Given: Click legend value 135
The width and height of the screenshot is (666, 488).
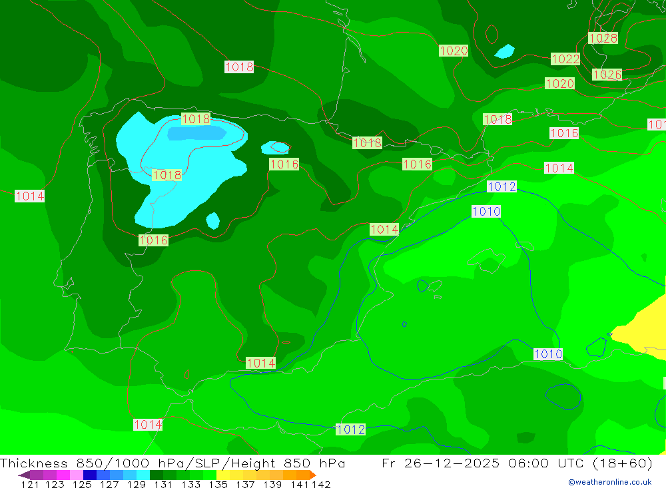Looking at the screenshot, I should point(218,484).
